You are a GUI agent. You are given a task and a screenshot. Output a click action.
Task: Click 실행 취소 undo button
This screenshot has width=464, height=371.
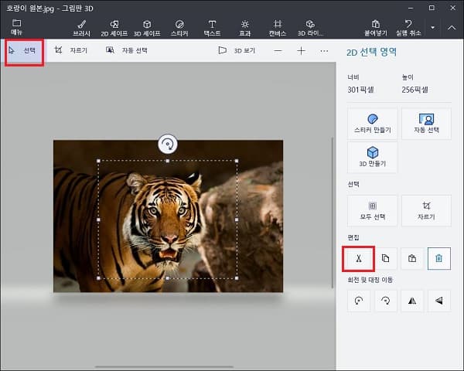(408, 28)
